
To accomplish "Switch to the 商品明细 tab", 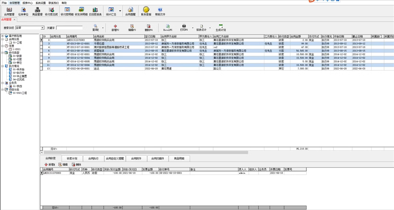I will 179,158.
